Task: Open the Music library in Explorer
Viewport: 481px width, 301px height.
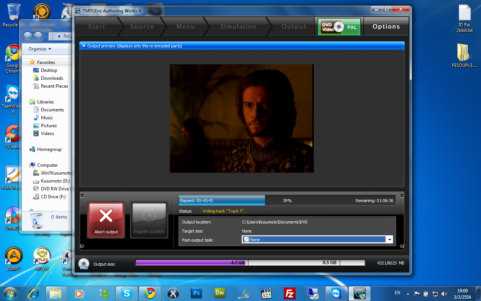Action: 47,118
